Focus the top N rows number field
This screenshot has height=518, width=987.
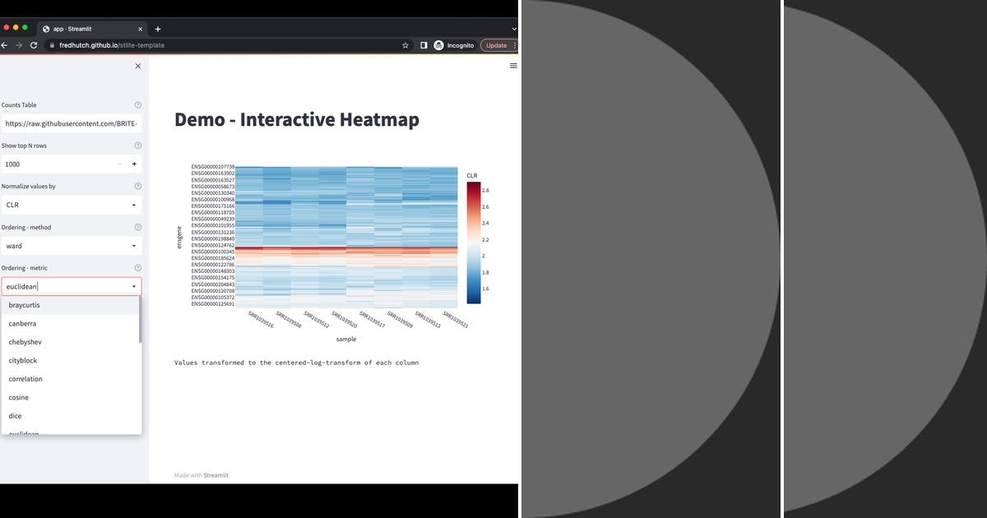point(57,164)
